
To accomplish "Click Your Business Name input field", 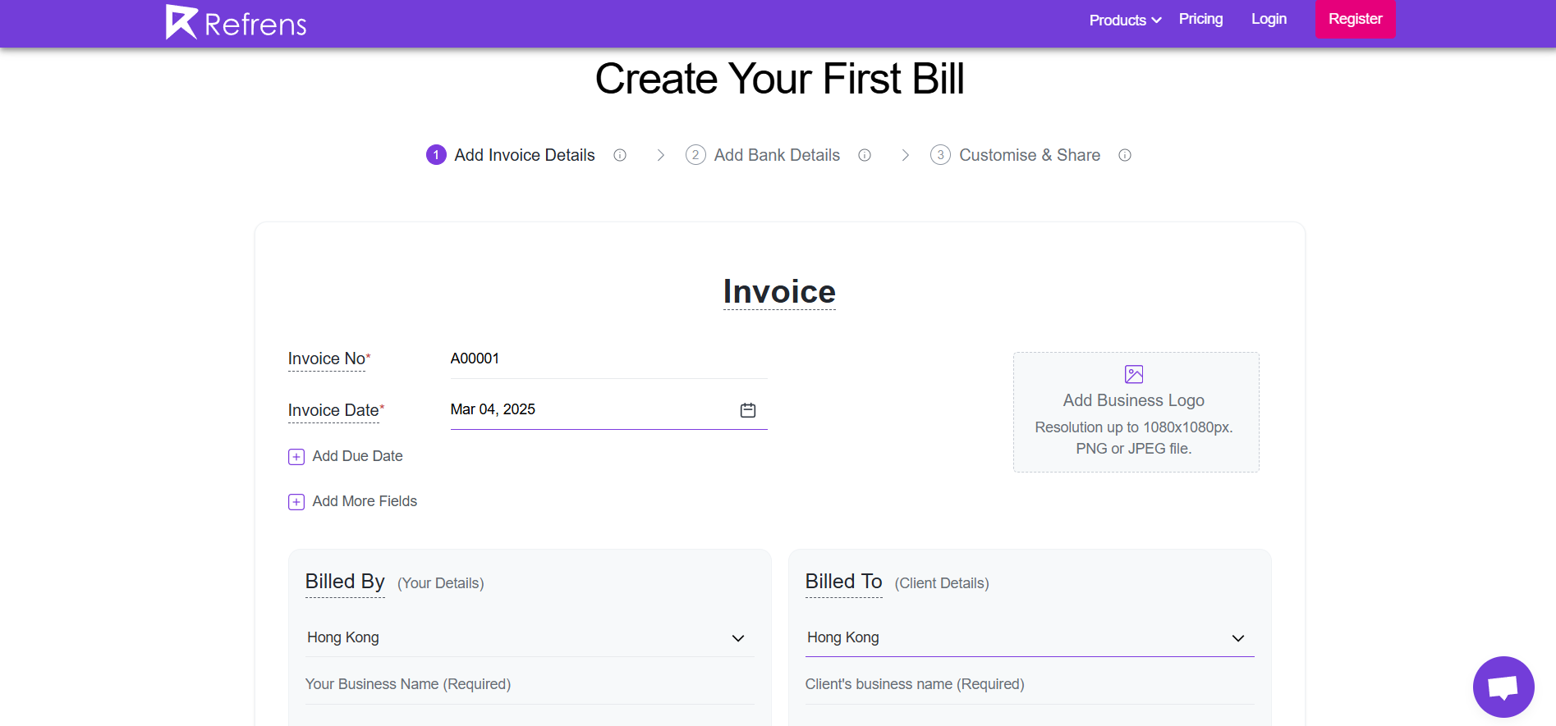I will pos(529,684).
